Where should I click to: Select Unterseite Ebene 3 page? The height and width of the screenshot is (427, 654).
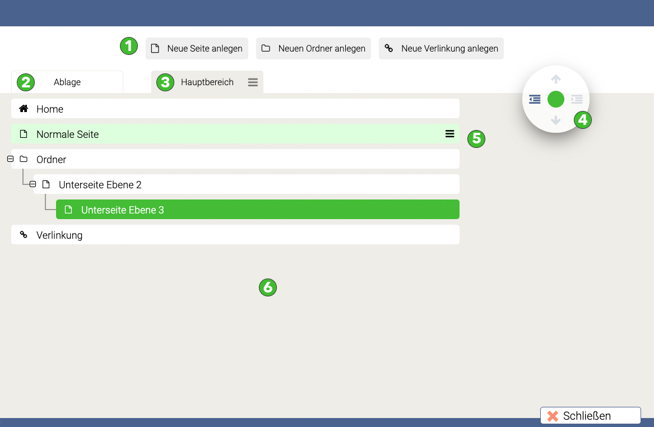coord(258,210)
